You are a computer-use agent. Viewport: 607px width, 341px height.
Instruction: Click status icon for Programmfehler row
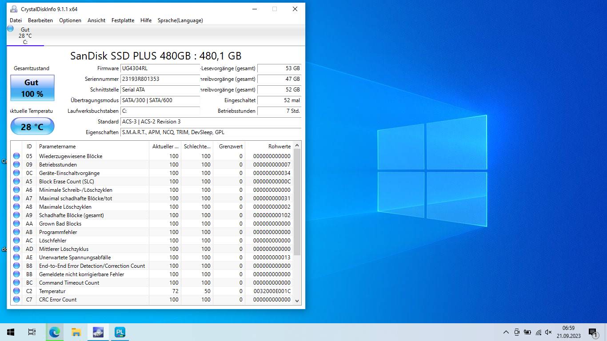16,232
